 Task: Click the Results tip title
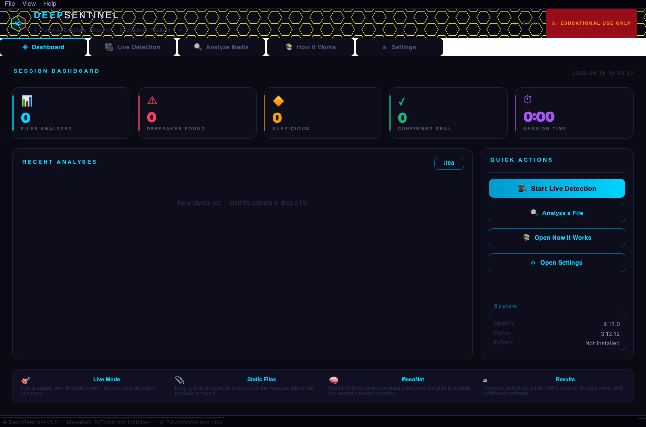tap(565, 379)
